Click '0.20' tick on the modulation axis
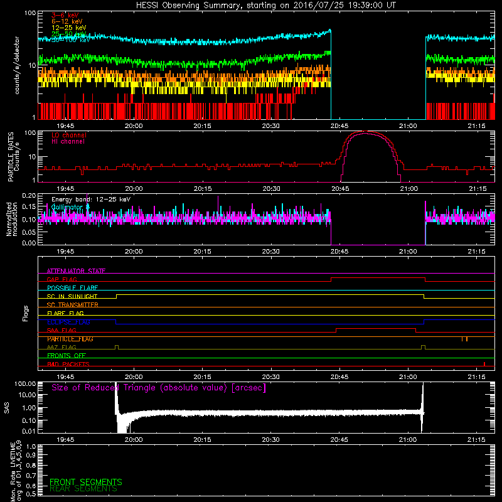 tap(29, 195)
